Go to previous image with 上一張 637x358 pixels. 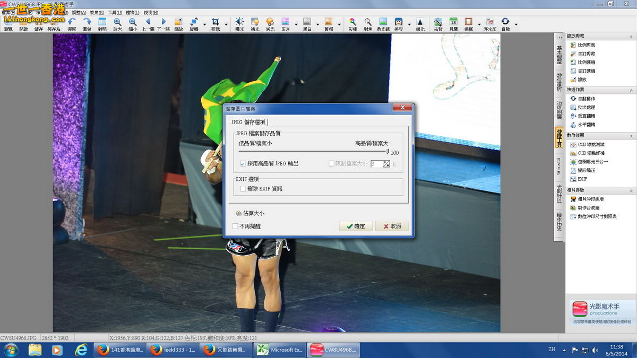[x=148, y=24]
